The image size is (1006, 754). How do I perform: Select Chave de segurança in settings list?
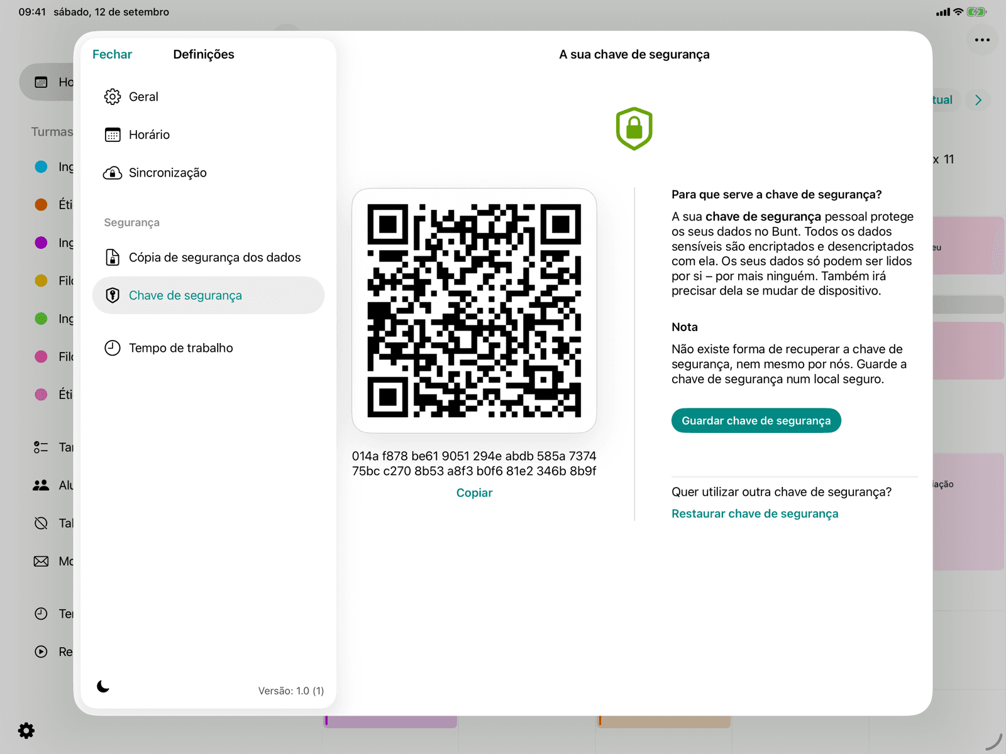point(208,295)
